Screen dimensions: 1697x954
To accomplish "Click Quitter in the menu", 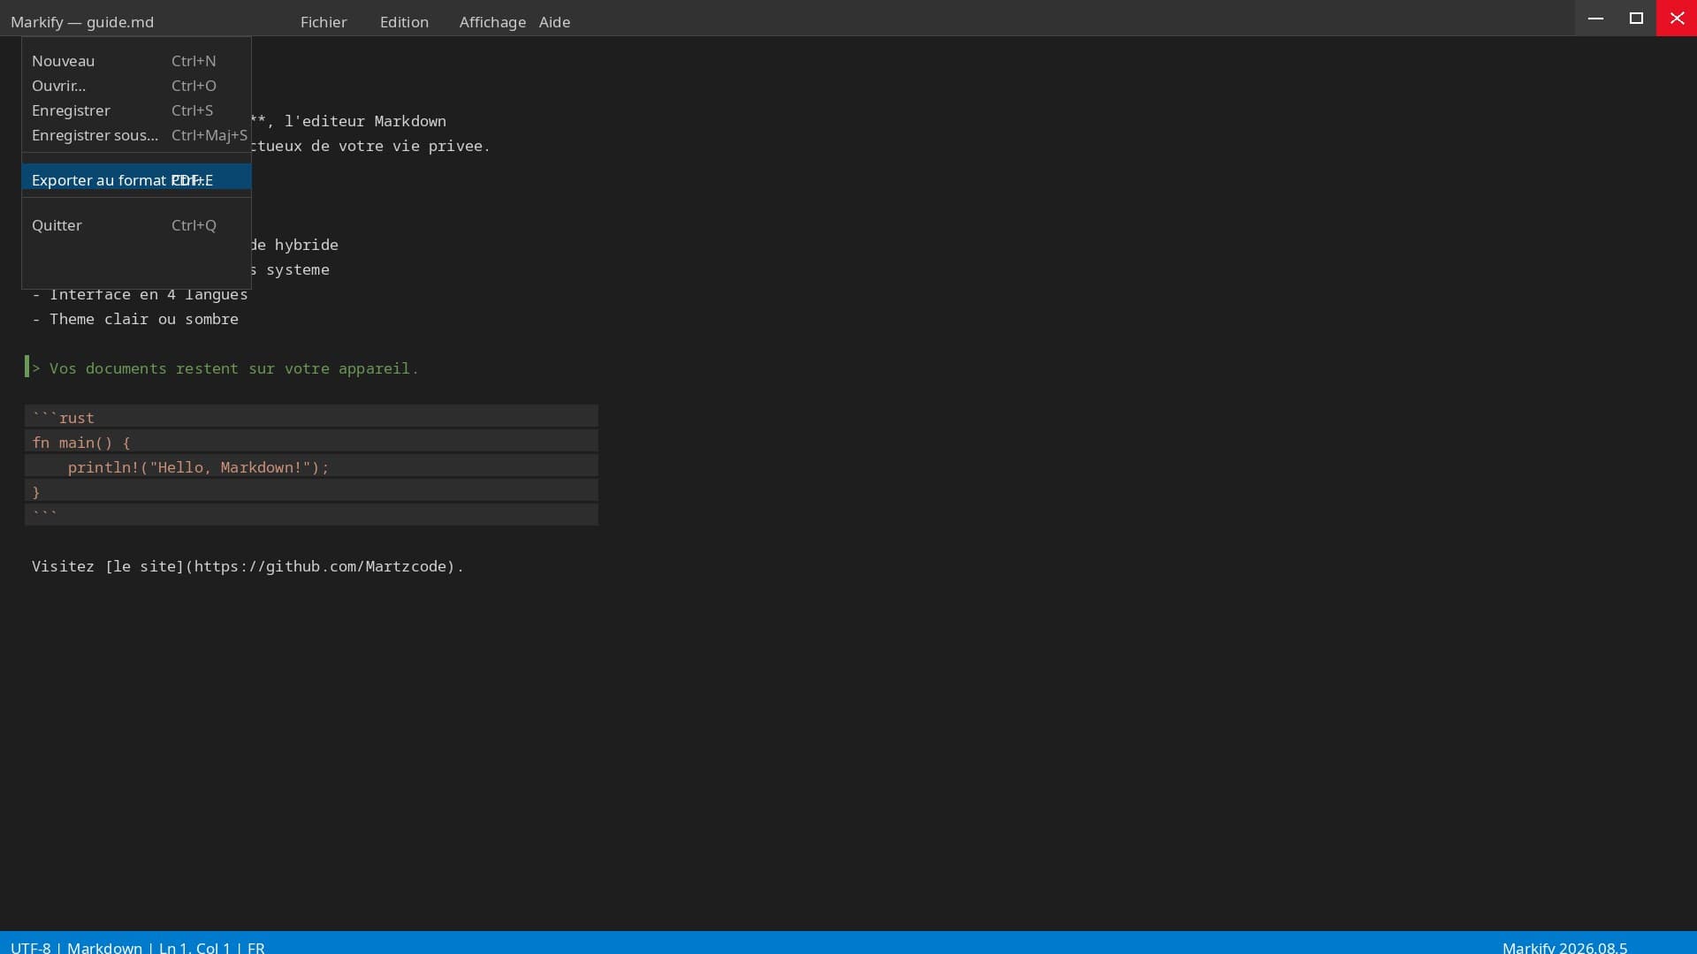I will 136,225.
